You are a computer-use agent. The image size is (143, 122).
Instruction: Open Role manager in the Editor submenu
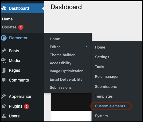pyautogui.click(x=107, y=77)
